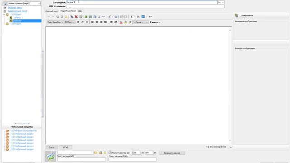Insert a horizontal line
The height and width of the screenshot is (163, 290).
coord(103,17)
